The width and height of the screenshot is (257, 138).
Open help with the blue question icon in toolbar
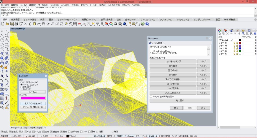(147, 24)
